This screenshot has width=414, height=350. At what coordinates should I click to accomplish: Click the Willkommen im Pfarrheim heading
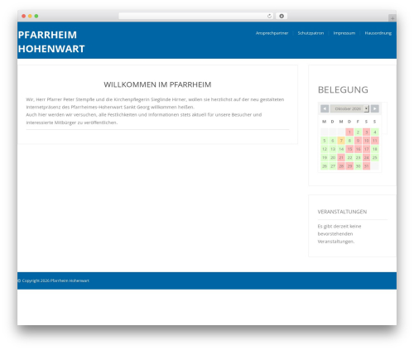(157, 84)
